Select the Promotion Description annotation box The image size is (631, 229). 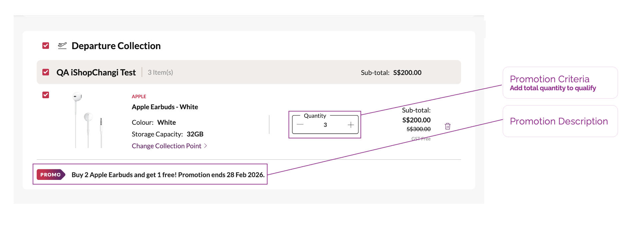point(560,121)
